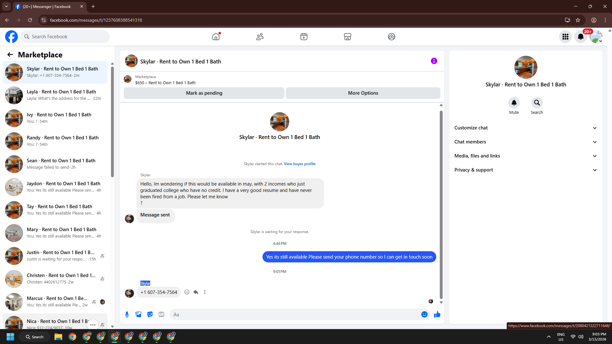Open the three-dot menu on Nica chat
612x344 pixels.
coord(93,325)
